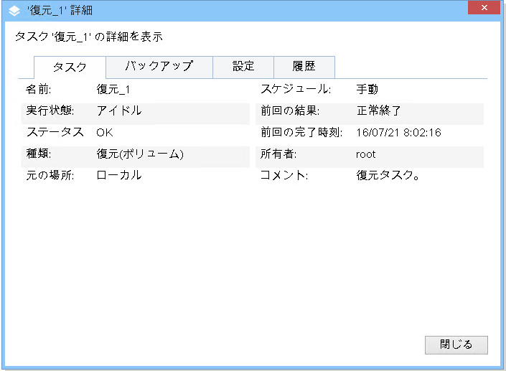The height and width of the screenshot is (371, 506).
Task: Click the heading タスク '復元_1' の詳細を表示
Action: point(93,37)
